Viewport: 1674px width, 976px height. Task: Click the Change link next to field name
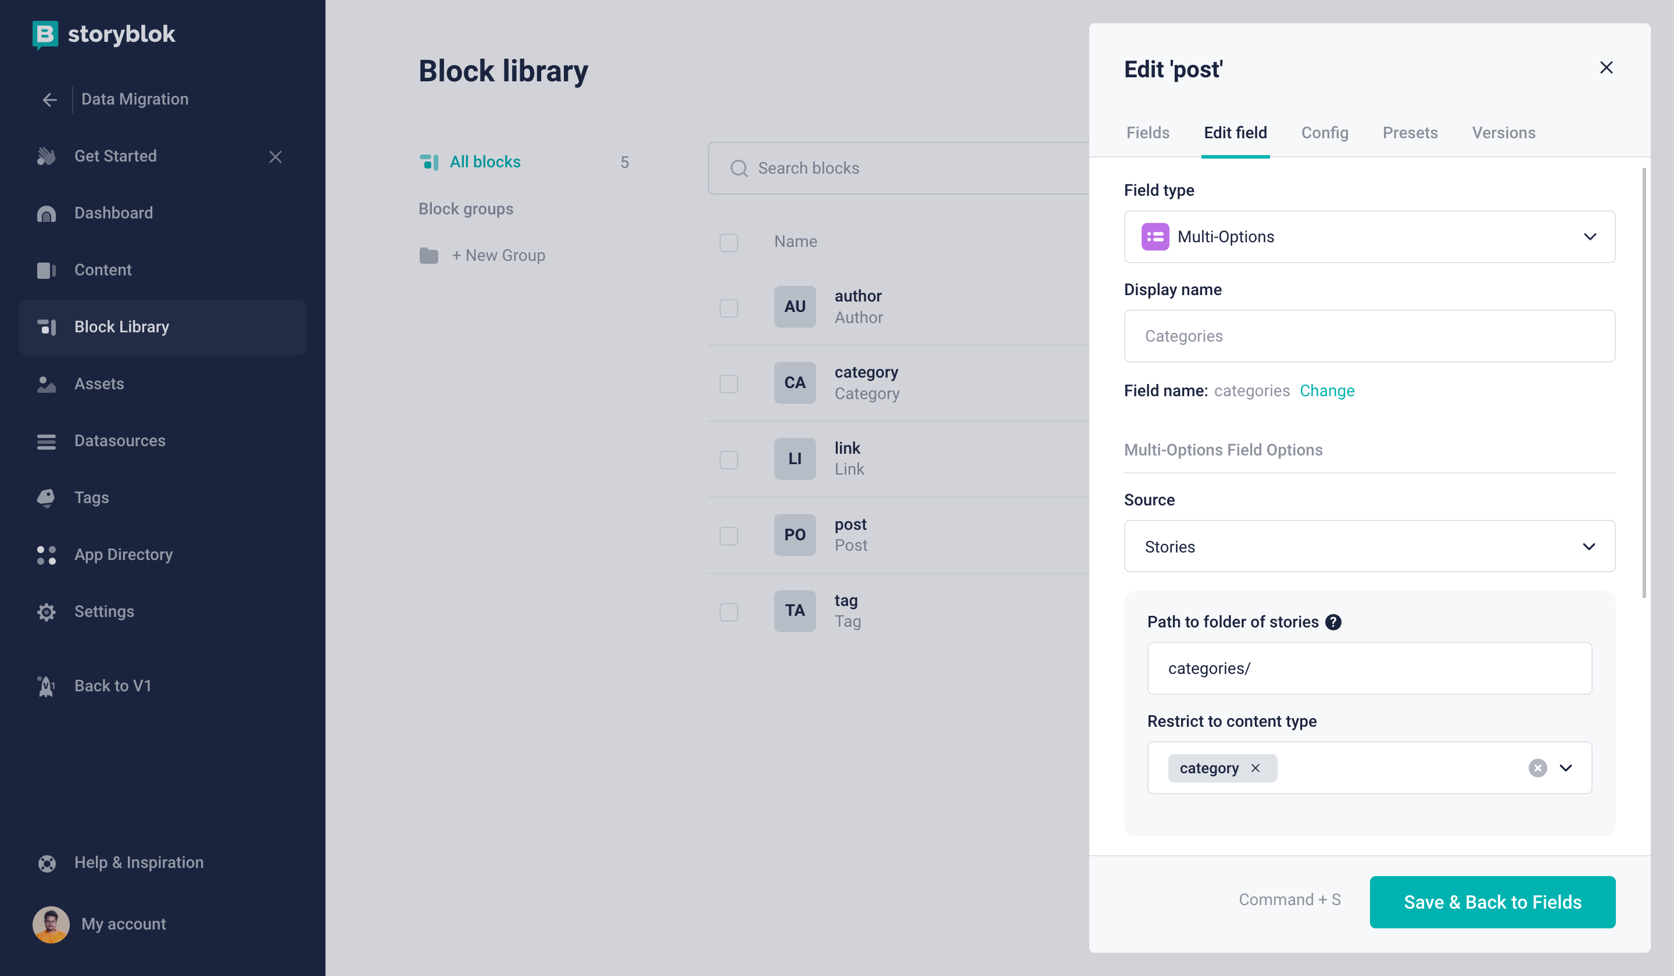(x=1326, y=391)
